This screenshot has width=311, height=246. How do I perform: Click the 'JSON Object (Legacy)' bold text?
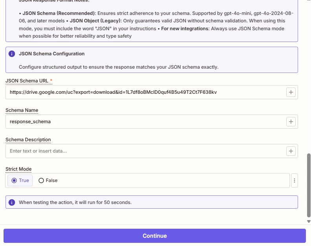[x=95, y=21]
